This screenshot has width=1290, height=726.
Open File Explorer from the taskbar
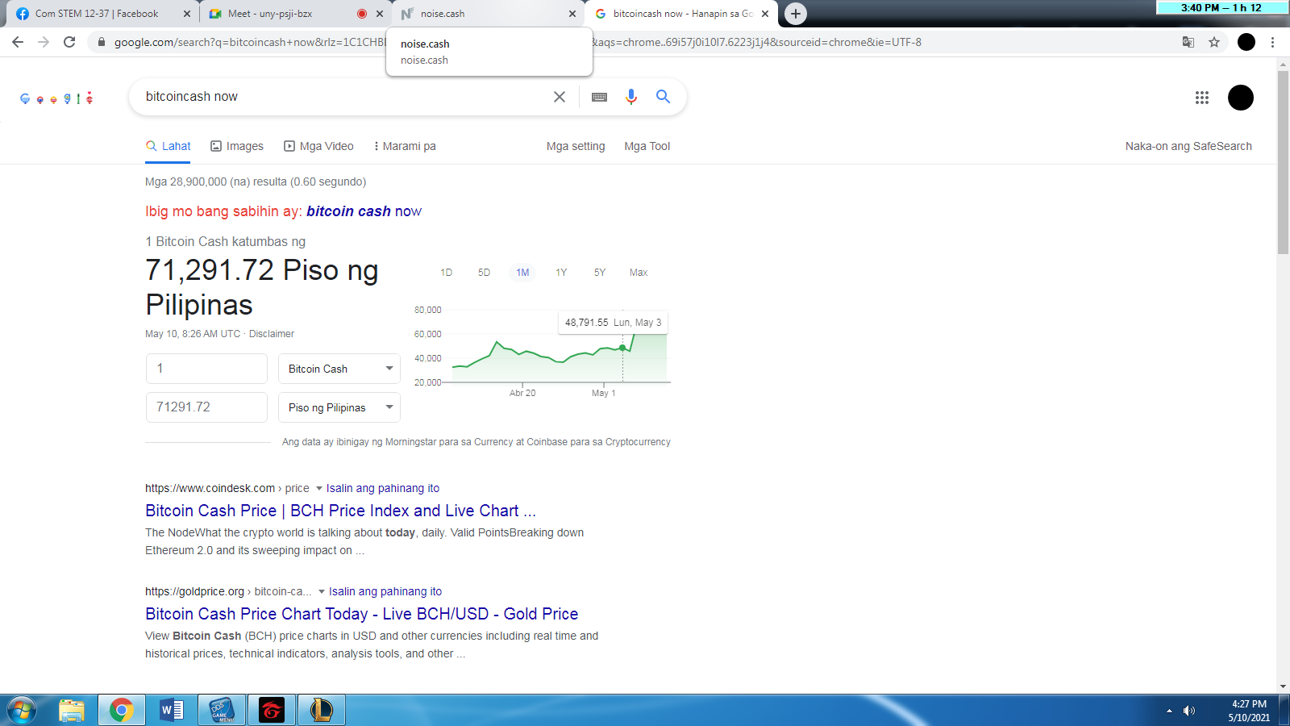pos(72,711)
